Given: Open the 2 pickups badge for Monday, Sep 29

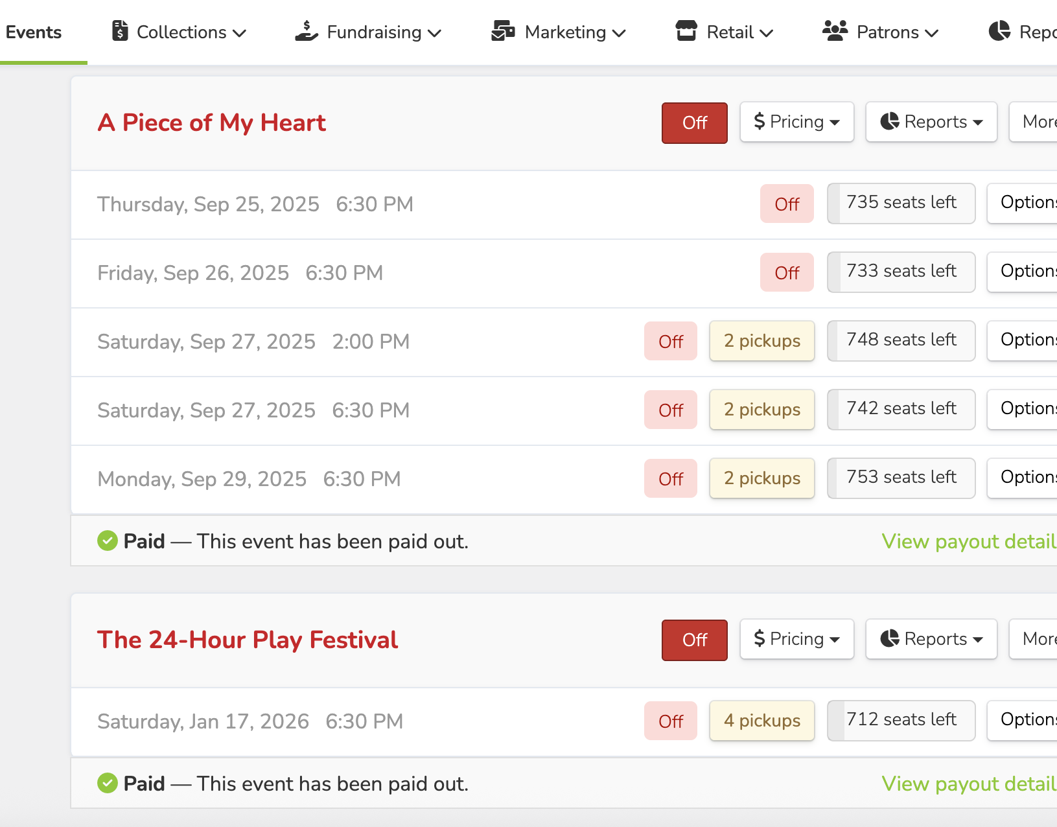Looking at the screenshot, I should point(761,478).
